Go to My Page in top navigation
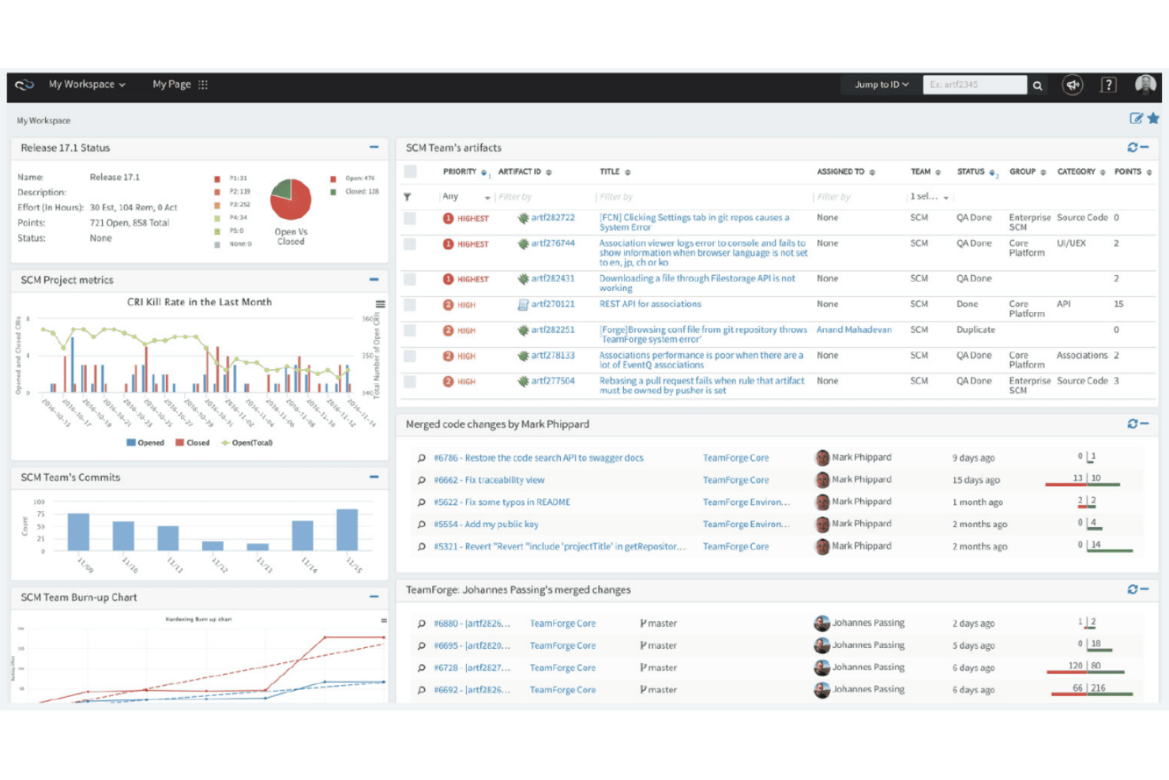1169x780 pixels. [x=171, y=85]
